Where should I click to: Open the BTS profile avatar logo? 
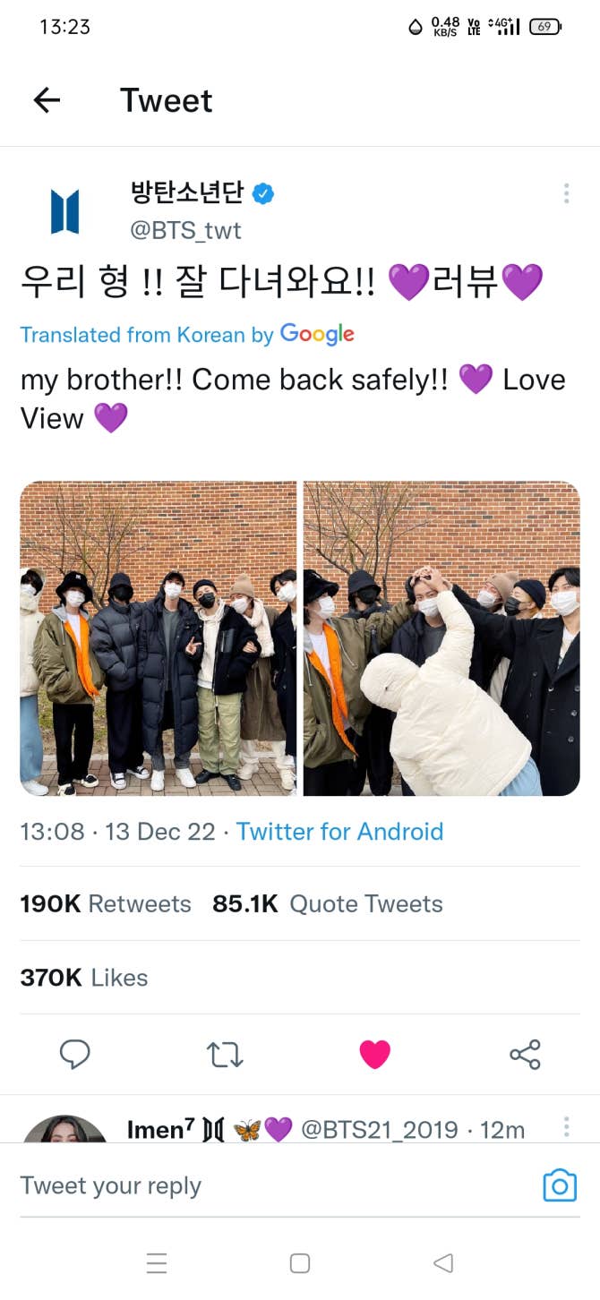tap(65, 212)
